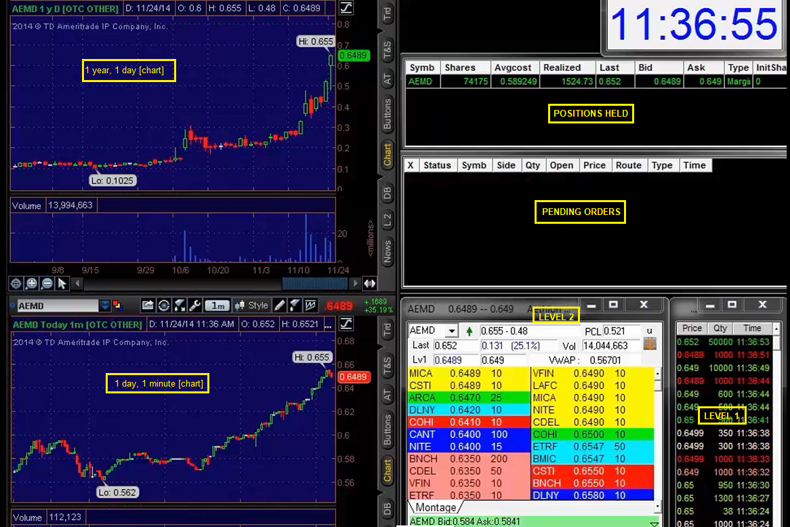Image resolution: width=790 pixels, height=527 pixels.
Task: Open the AT side tab of the 1-year chart
Action: coord(387,79)
